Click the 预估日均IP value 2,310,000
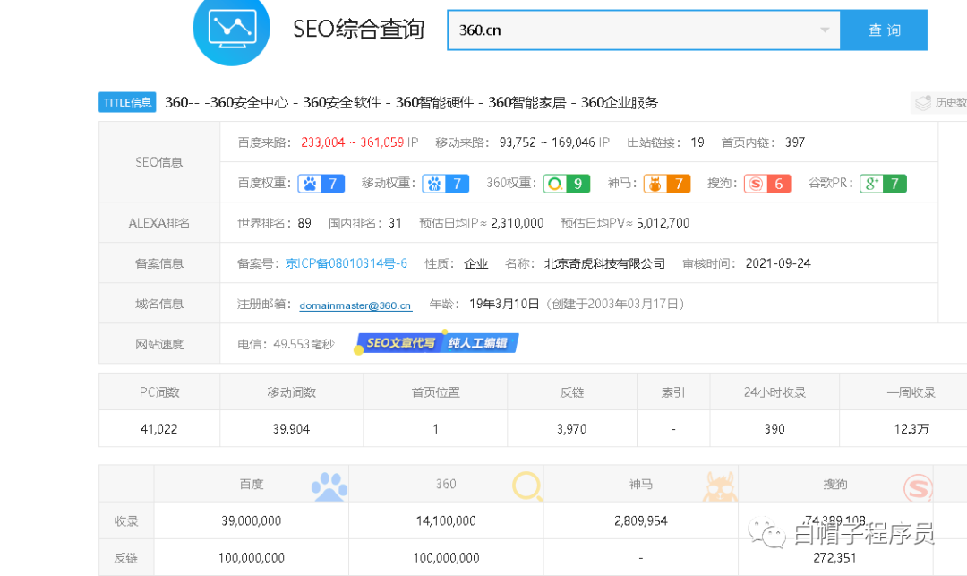Screen dimensions: 967x576 pos(517,223)
